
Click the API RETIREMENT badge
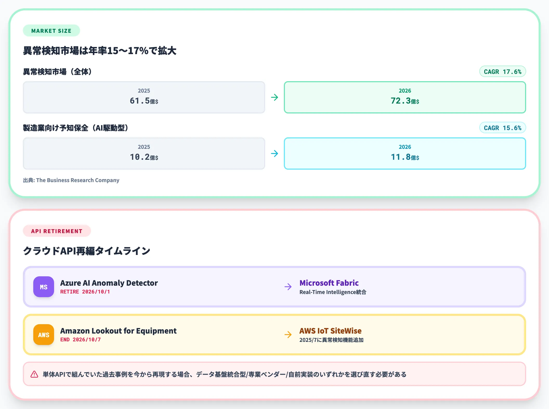click(x=57, y=231)
